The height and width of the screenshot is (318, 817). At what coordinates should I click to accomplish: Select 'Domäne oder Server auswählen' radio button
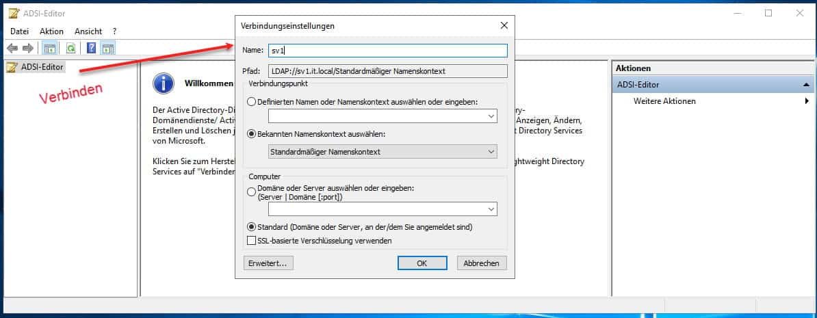252,191
